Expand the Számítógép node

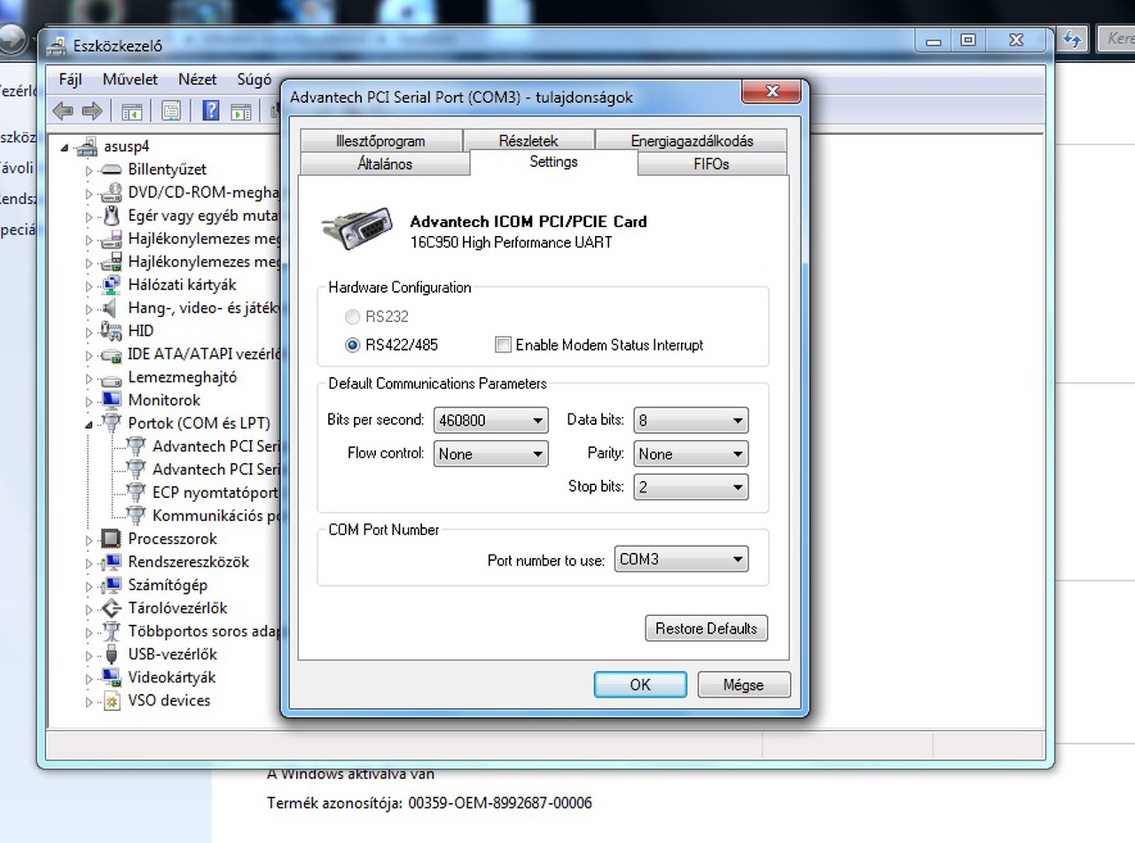(89, 586)
